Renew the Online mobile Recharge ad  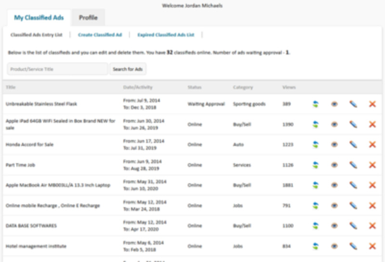click(316, 205)
